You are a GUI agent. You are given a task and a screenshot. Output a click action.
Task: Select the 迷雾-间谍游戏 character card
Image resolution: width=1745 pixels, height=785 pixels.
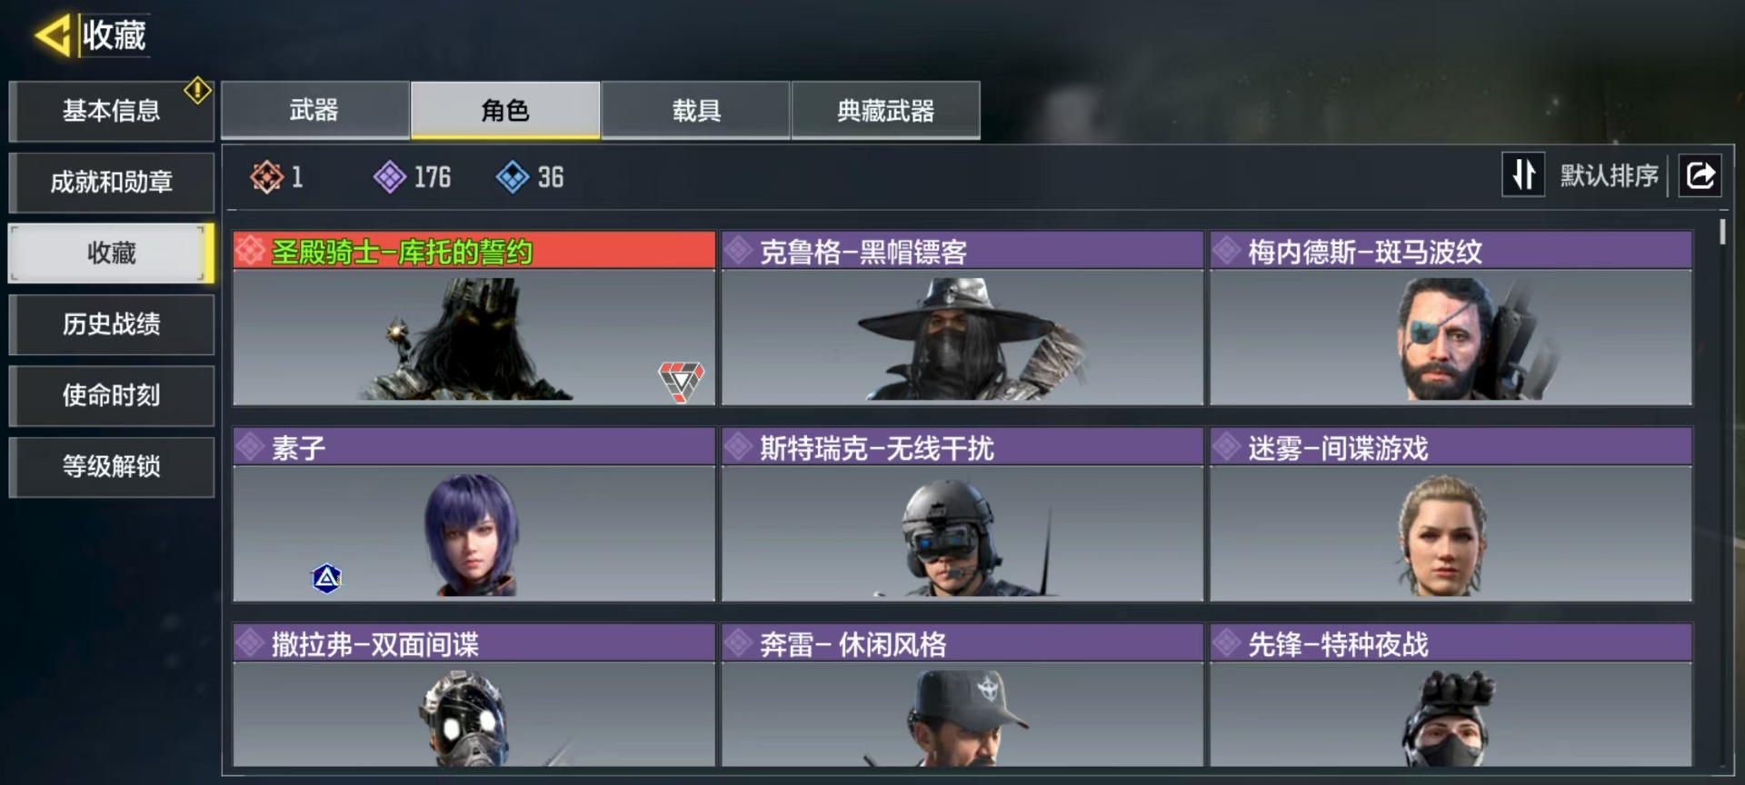[1451, 514]
